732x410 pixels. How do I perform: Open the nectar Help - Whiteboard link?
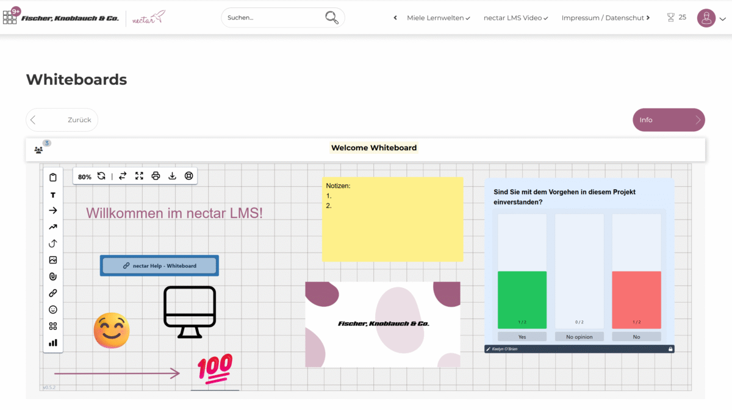coord(159,266)
